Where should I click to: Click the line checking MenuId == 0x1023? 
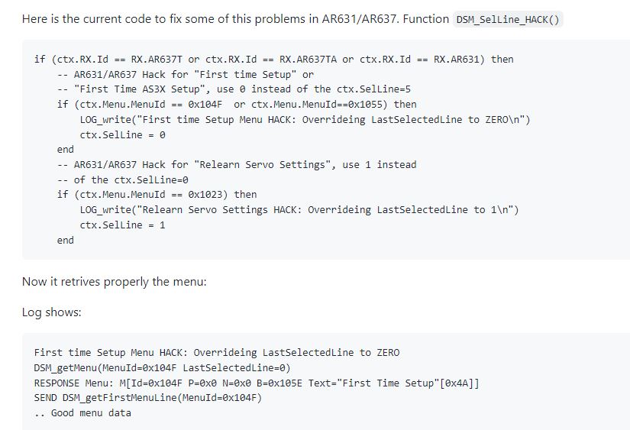[x=157, y=195]
